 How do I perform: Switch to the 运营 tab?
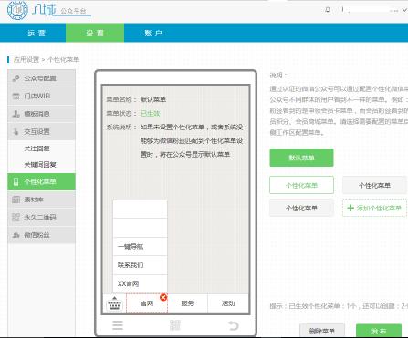point(37,33)
